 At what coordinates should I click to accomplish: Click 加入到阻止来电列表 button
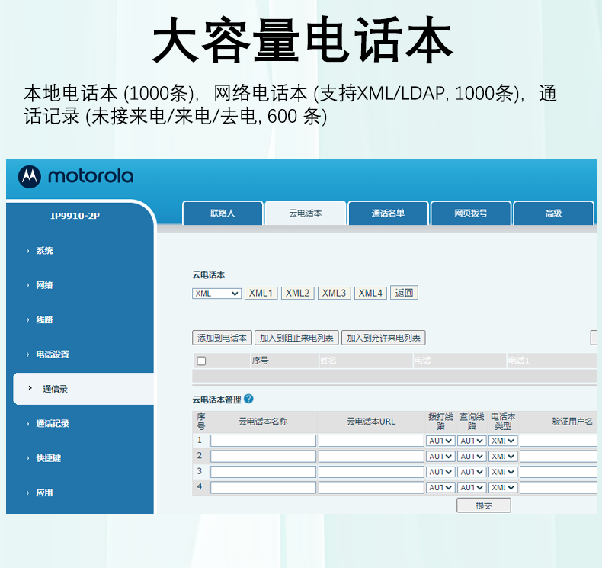[x=296, y=338]
